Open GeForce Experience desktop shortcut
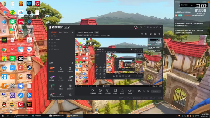This screenshot has height=118, width=210. (x=4, y=42)
